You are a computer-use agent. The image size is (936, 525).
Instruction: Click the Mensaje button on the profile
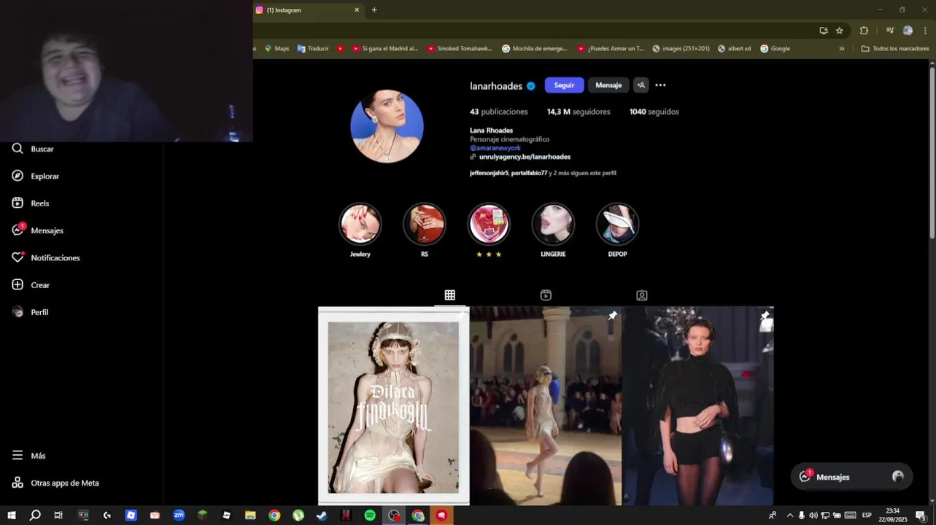(608, 85)
